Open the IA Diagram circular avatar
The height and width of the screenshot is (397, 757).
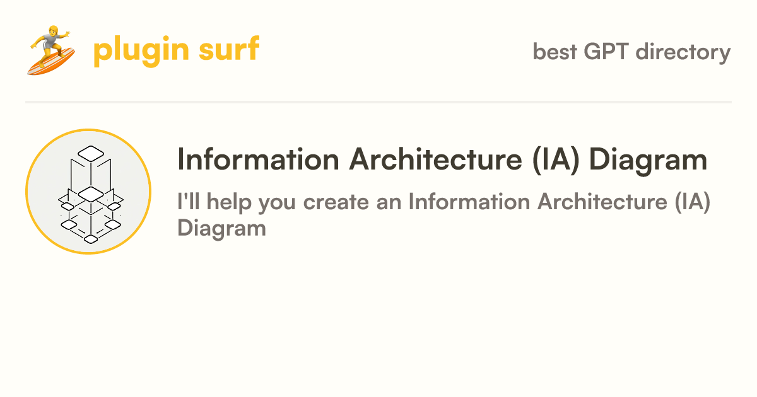pos(88,192)
